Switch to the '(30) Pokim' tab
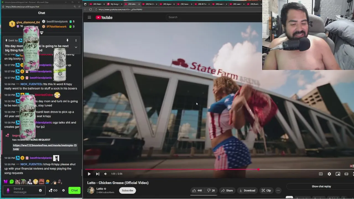The image size is (354, 199). [x=97, y=4]
